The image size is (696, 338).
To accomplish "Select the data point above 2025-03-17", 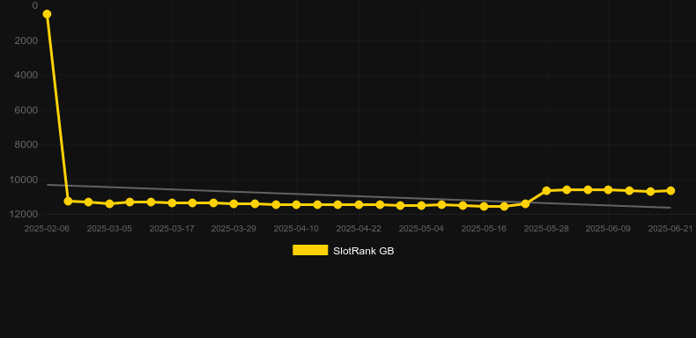I will [172, 202].
